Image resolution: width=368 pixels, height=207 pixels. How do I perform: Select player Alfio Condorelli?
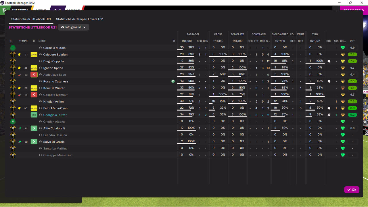point(54,129)
